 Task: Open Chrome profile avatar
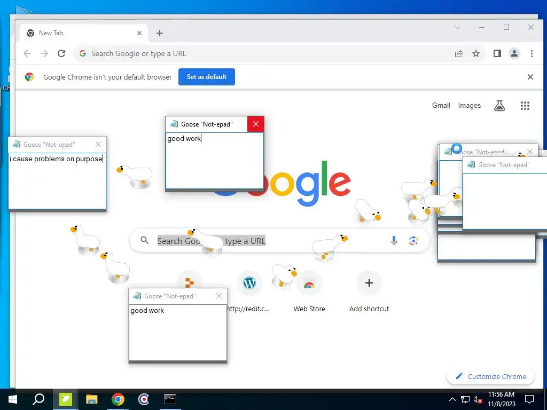pyautogui.click(x=514, y=53)
